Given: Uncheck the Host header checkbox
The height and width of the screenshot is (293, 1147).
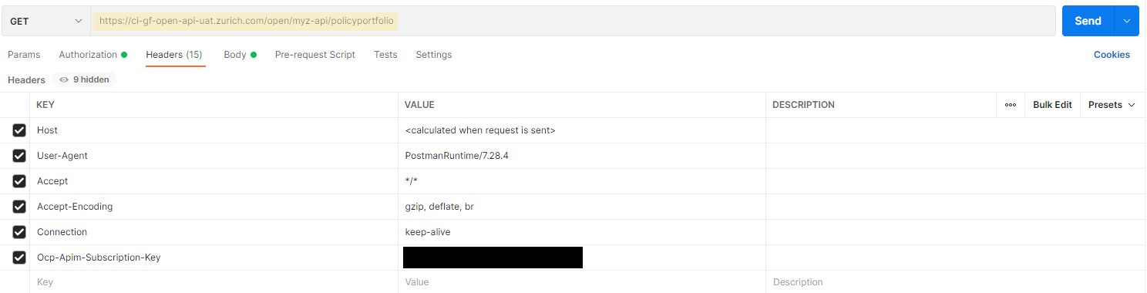Looking at the screenshot, I should tap(19, 130).
